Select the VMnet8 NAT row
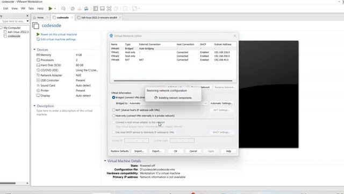344x194 pixels. click(x=173, y=60)
